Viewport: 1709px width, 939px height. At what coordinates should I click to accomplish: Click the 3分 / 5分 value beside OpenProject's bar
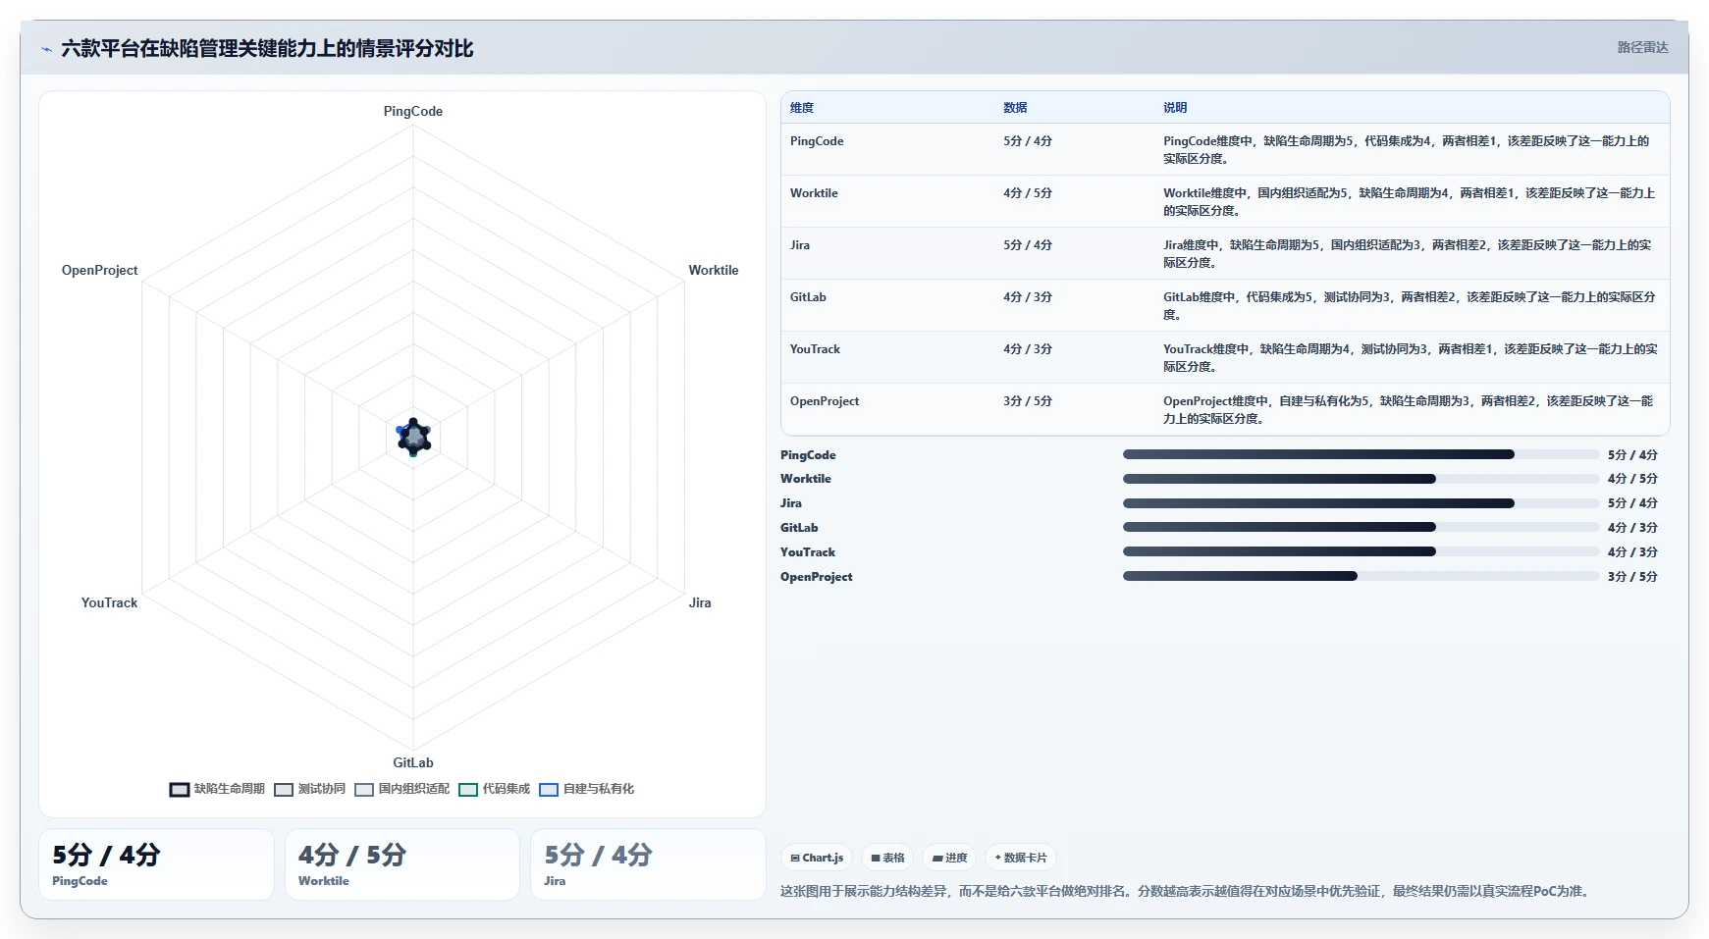click(x=1632, y=577)
